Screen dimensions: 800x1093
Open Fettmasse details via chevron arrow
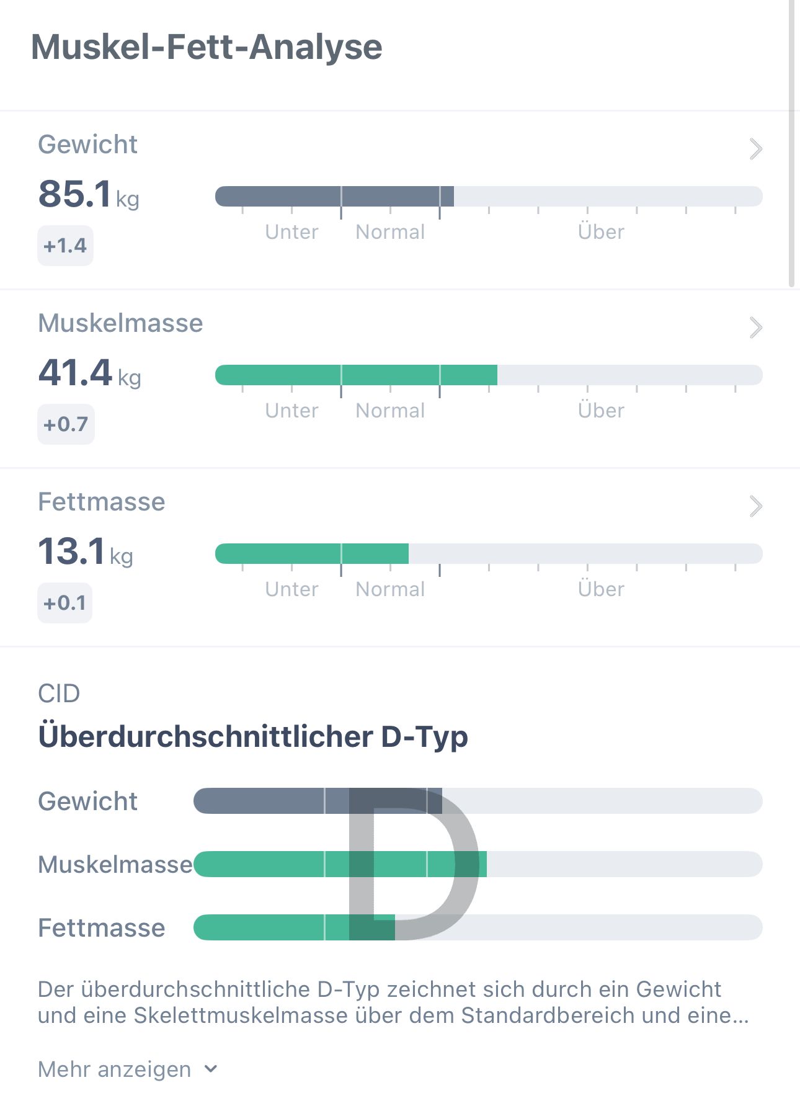pyautogui.click(x=755, y=506)
